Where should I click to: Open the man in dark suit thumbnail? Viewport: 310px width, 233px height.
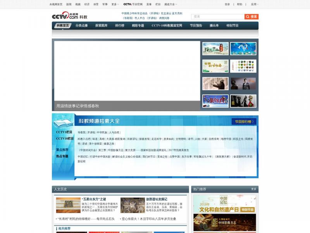pos(243,83)
